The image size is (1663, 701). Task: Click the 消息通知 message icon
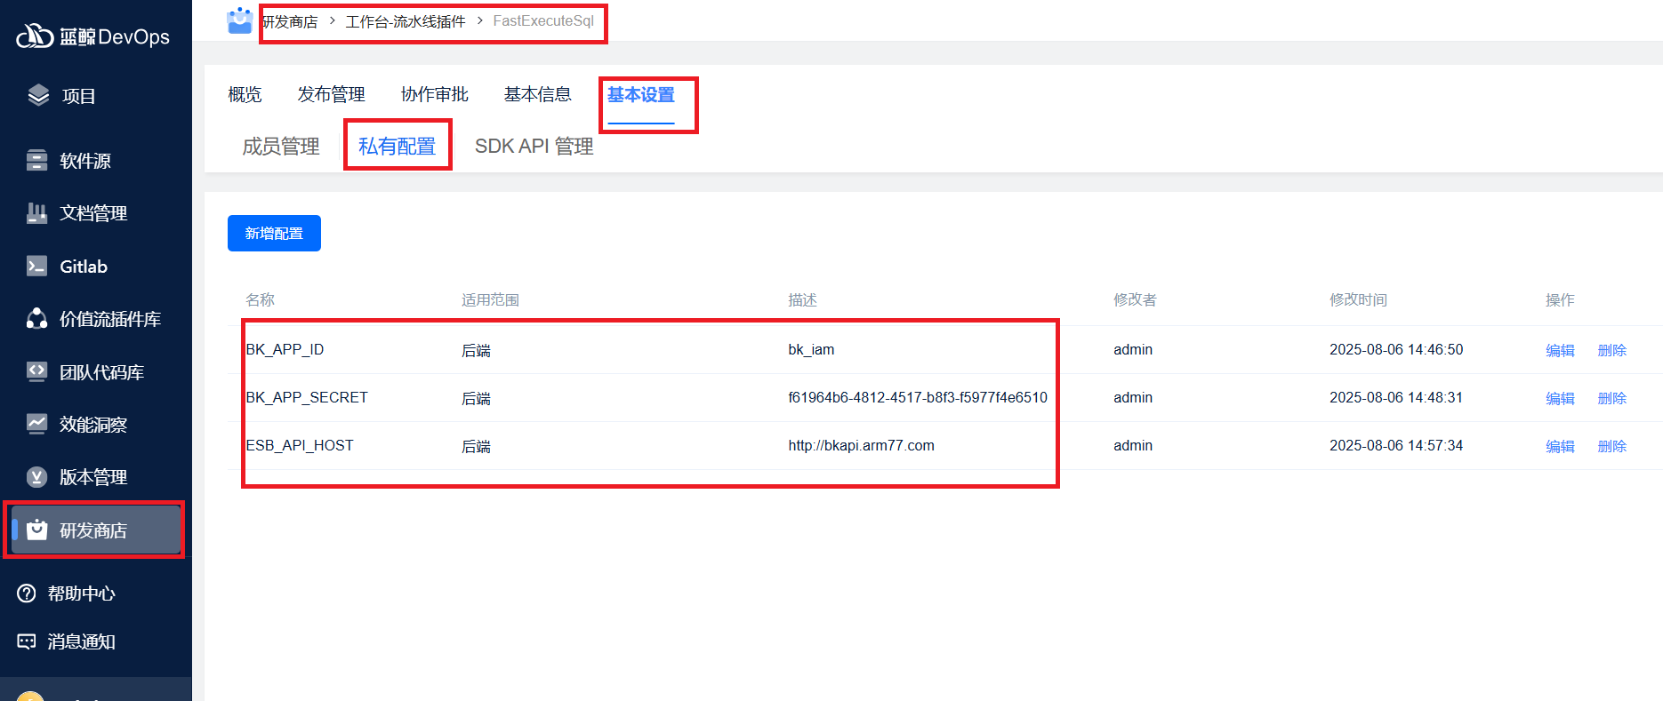click(27, 641)
